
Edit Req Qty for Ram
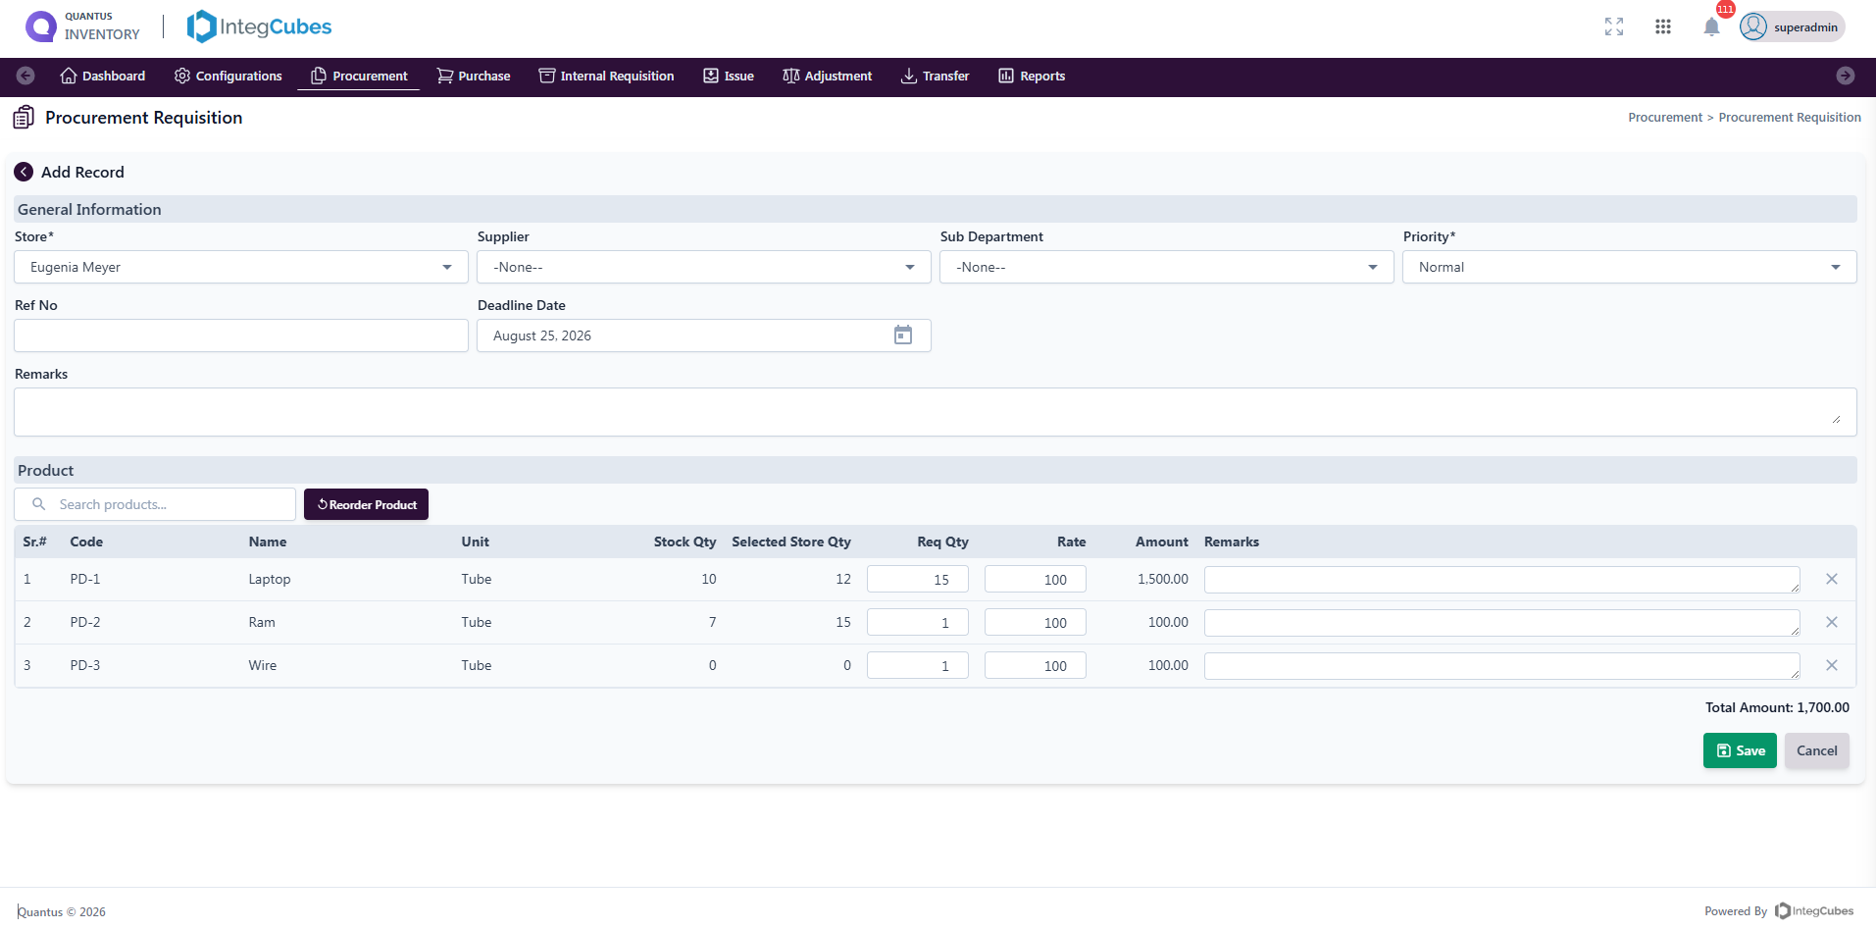[x=918, y=622]
